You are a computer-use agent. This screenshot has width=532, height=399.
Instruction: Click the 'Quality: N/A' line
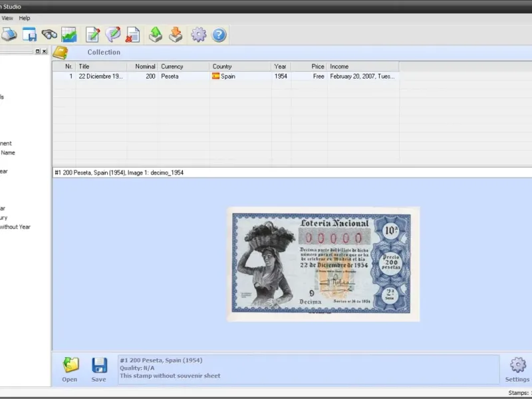137,368
